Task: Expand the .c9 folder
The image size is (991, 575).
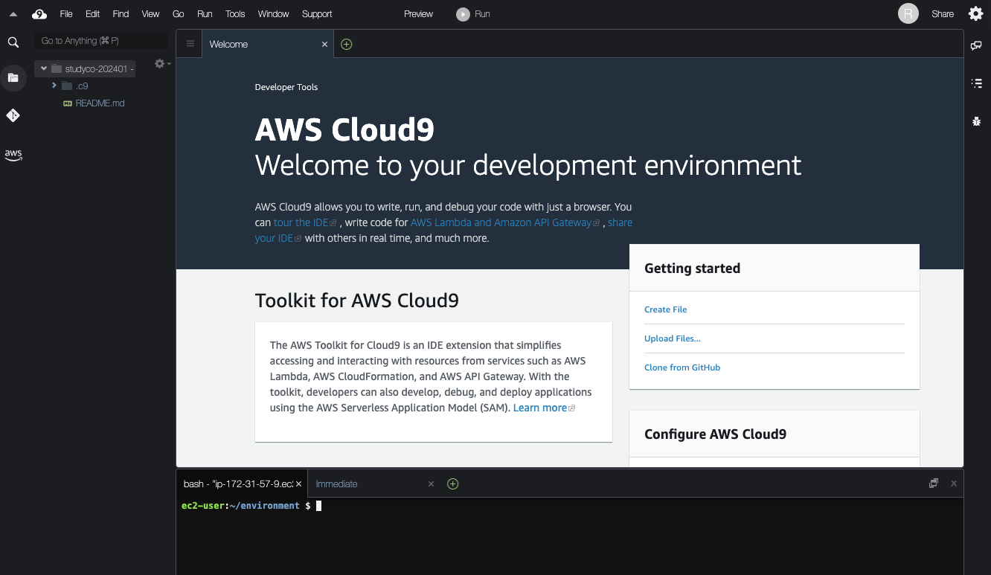Action: click(x=53, y=85)
